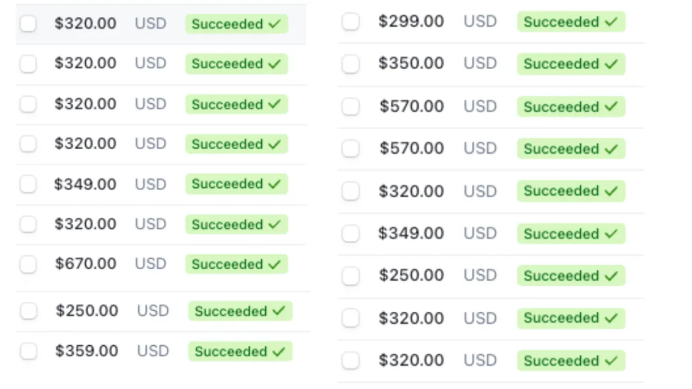Image resolution: width=692 pixels, height=389 pixels.
Task: Mark the $350.00 payment checkbox
Action: (350, 64)
